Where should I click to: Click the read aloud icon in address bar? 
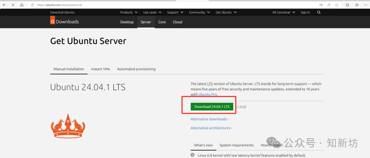329,5
